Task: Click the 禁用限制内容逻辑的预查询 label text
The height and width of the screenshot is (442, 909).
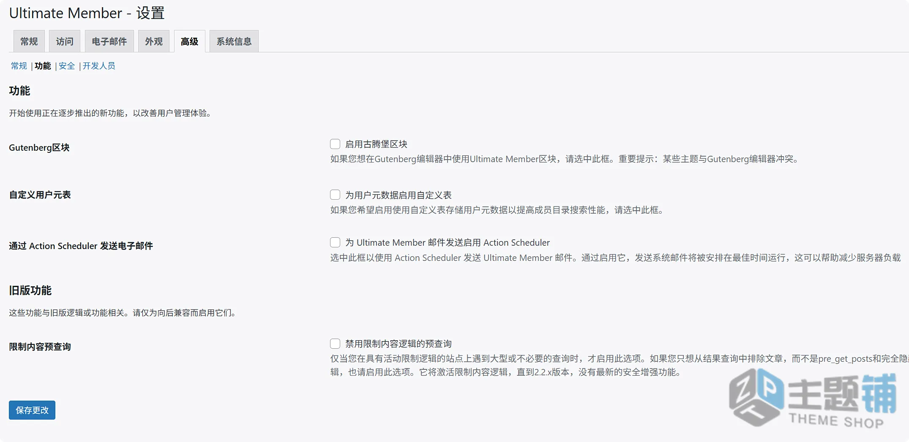Action: [x=399, y=344]
